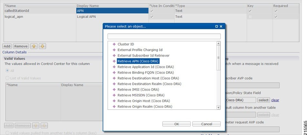Screen dimensions: 307x135
Task: Click disabled Remove button under Valid Values
Action: tap(23, 125)
